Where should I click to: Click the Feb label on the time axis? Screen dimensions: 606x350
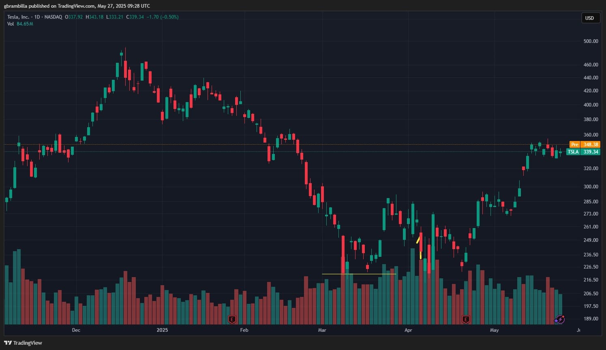244,330
